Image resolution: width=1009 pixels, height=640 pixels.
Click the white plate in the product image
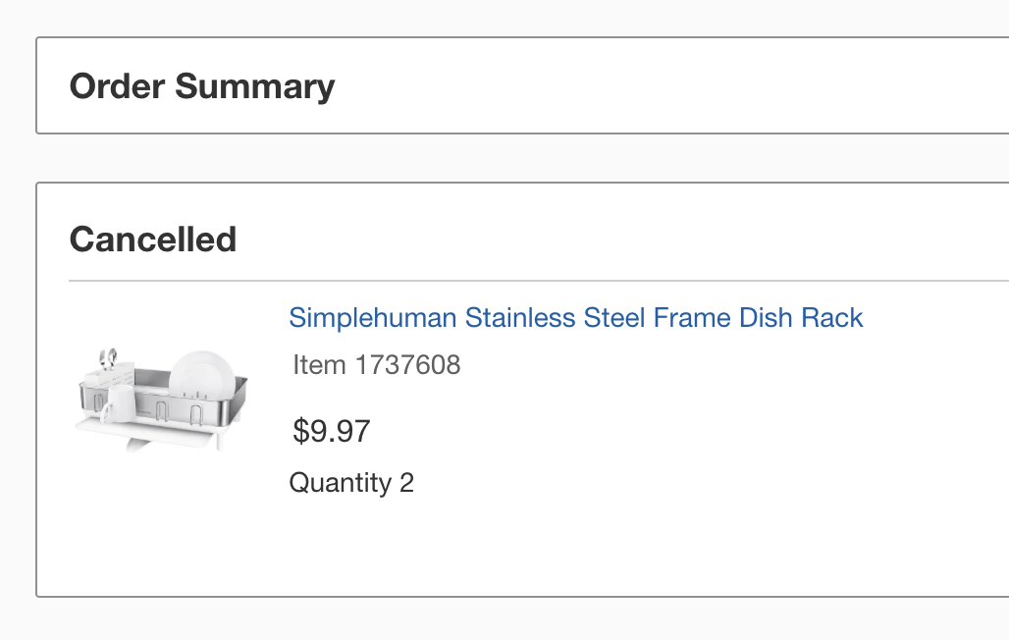(201, 374)
